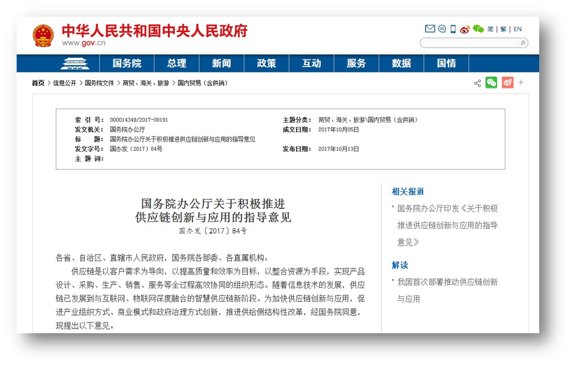
Task: Click the www.gov.cn address text
Action: [83, 43]
